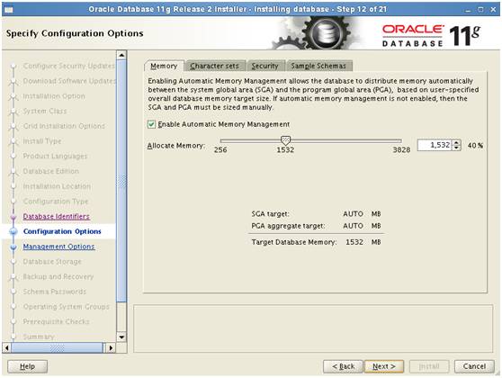Image resolution: width=502 pixels, height=378 pixels.
Task: Click the 40% memory percentage label
Action: click(475, 146)
